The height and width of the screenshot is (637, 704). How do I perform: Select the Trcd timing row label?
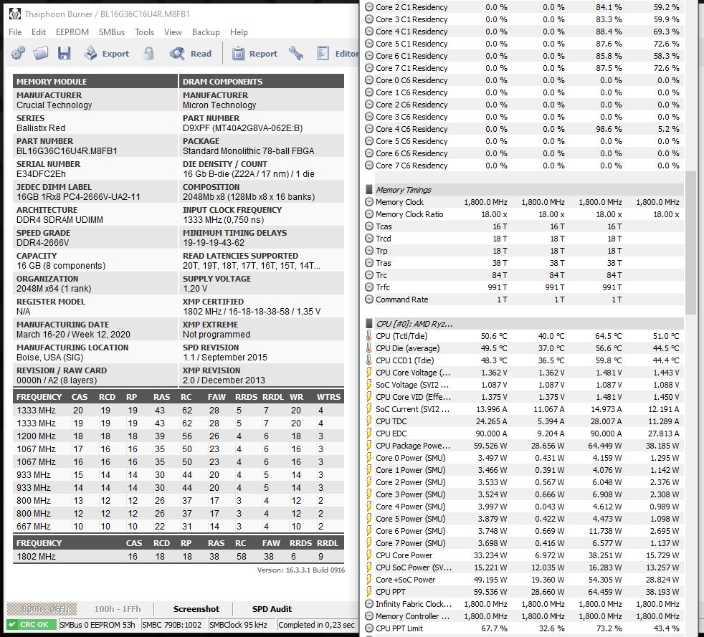coord(384,238)
